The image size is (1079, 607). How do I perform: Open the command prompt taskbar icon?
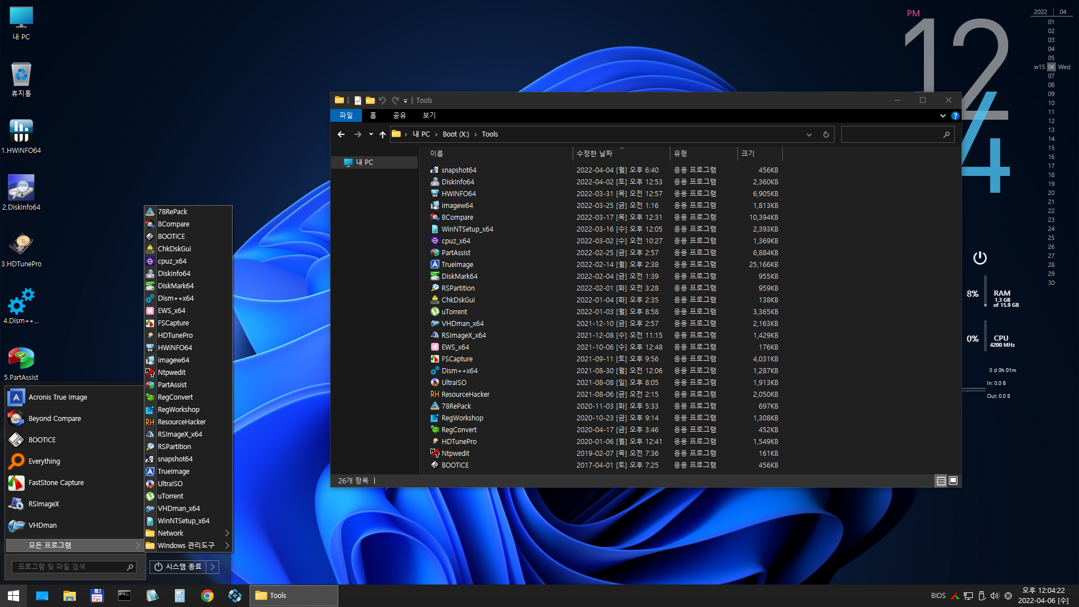pyautogui.click(x=124, y=596)
